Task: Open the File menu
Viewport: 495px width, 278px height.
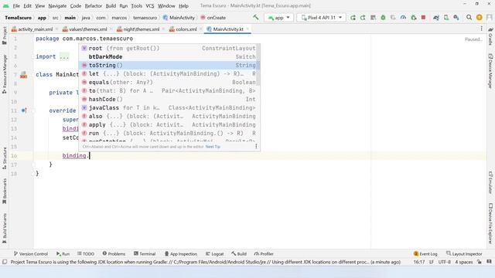Action: 16,5
